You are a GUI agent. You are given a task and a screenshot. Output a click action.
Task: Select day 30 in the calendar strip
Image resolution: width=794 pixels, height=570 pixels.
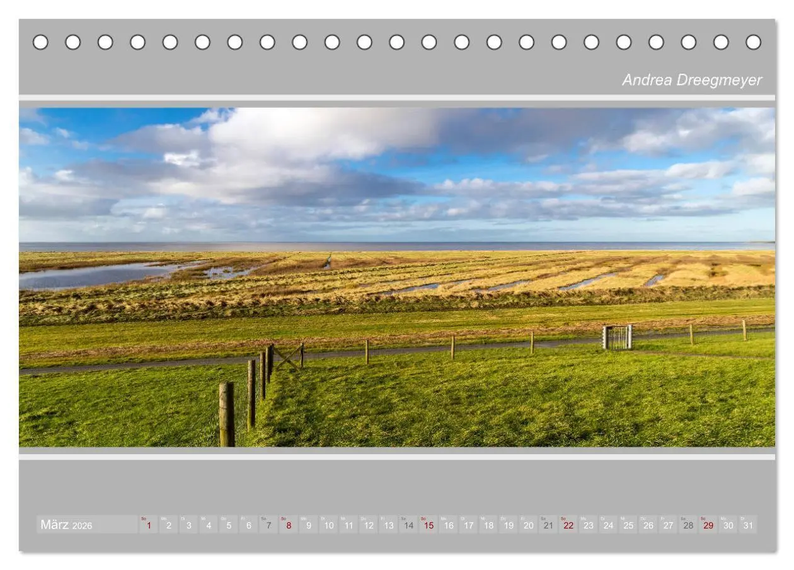(x=728, y=525)
